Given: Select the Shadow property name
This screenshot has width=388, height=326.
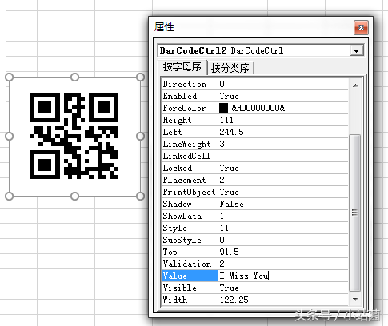Looking at the screenshot, I should coord(190,204).
